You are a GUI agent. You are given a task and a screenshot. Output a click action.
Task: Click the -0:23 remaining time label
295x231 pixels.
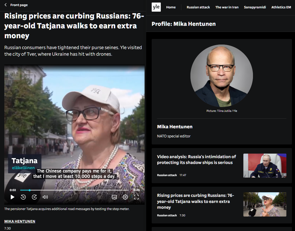click(x=136, y=190)
